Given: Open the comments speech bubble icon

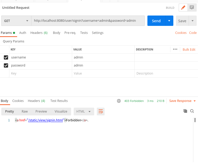Looking at the screenshot, I should tap(192, 8).
